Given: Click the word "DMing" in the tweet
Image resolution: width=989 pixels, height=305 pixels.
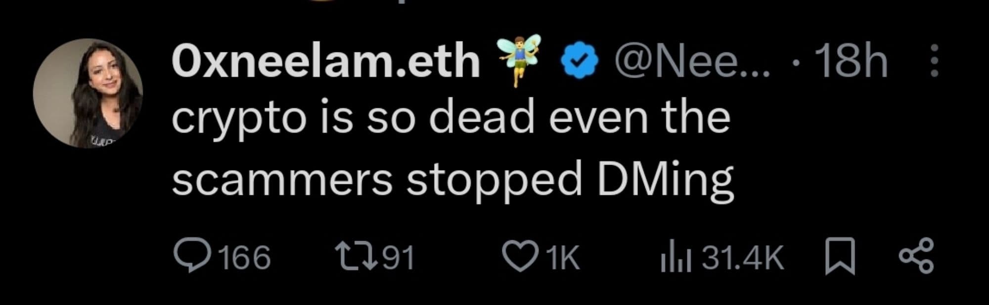Looking at the screenshot, I should 665,180.
